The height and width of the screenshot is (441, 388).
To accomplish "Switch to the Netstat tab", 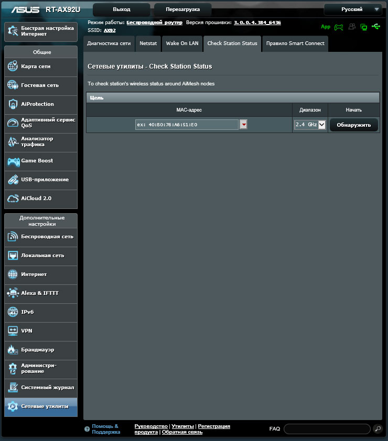I will [148, 43].
